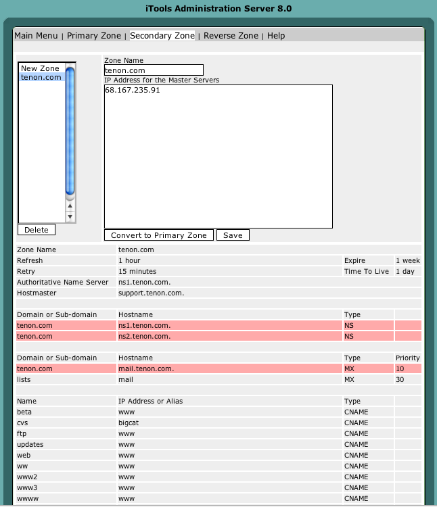Open the Main Menu tab

(x=36, y=36)
